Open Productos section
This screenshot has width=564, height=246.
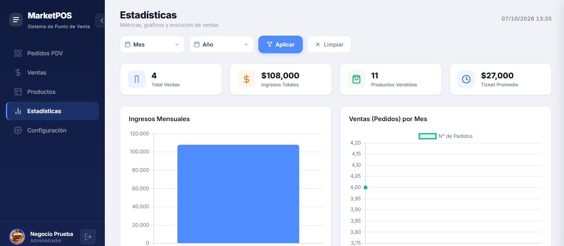pos(52,92)
